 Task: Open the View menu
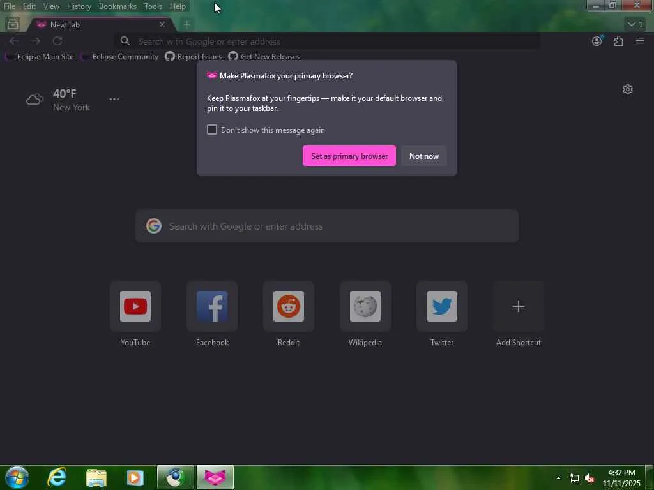click(51, 6)
